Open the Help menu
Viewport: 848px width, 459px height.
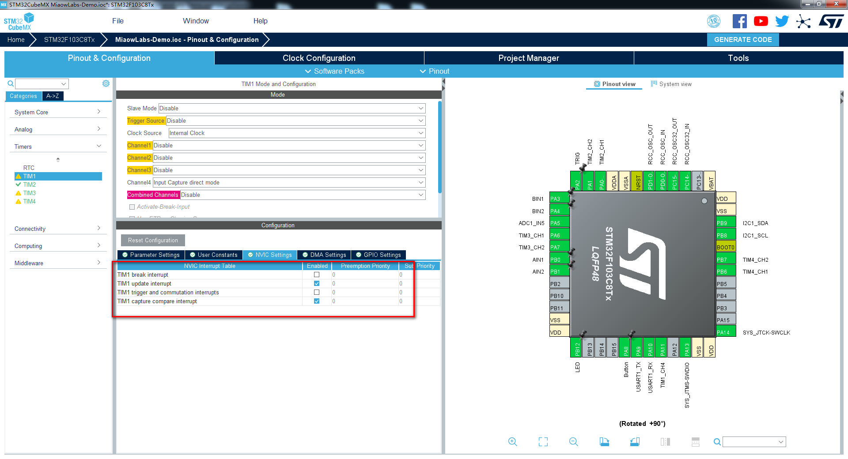(x=260, y=21)
